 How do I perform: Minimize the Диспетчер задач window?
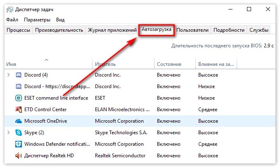pos(230,9)
